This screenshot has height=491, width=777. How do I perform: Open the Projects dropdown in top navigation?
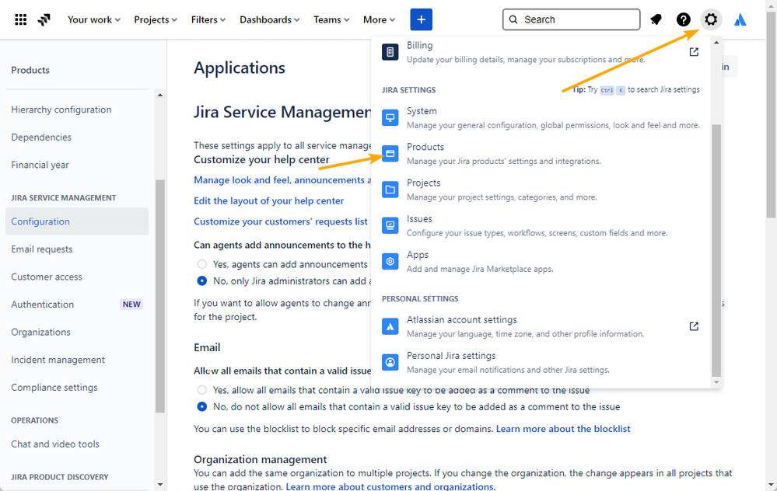[155, 19]
